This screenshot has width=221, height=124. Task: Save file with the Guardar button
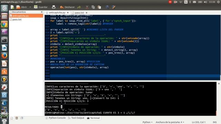tap(41, 7)
